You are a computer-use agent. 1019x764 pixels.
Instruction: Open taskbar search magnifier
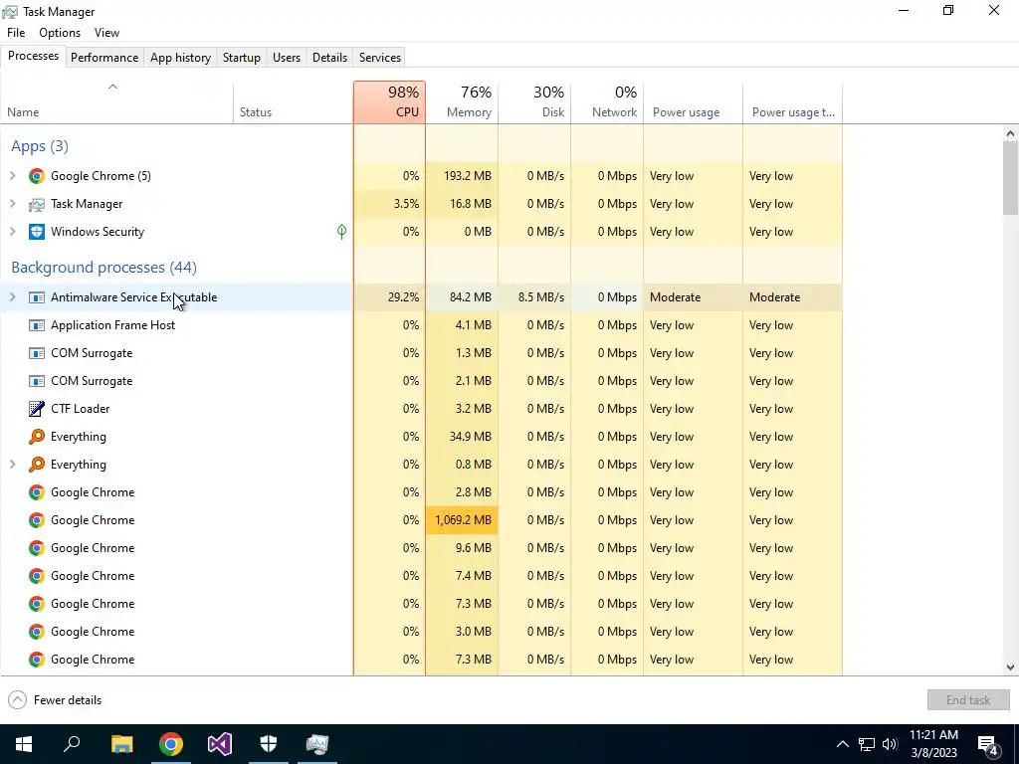[x=72, y=744]
